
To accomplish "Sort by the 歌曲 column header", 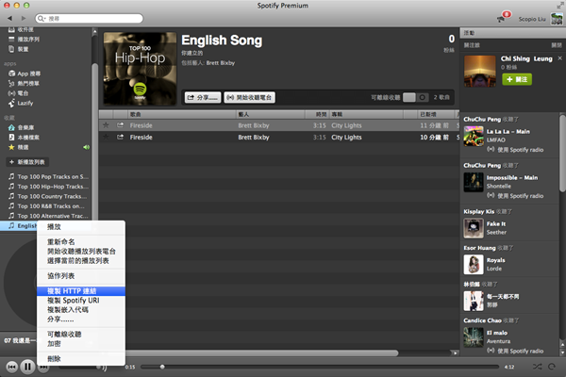I will (x=181, y=114).
